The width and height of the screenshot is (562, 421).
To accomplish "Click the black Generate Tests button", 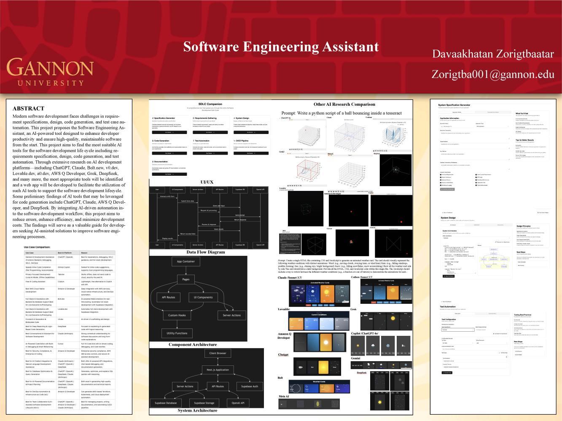I will [447, 373].
